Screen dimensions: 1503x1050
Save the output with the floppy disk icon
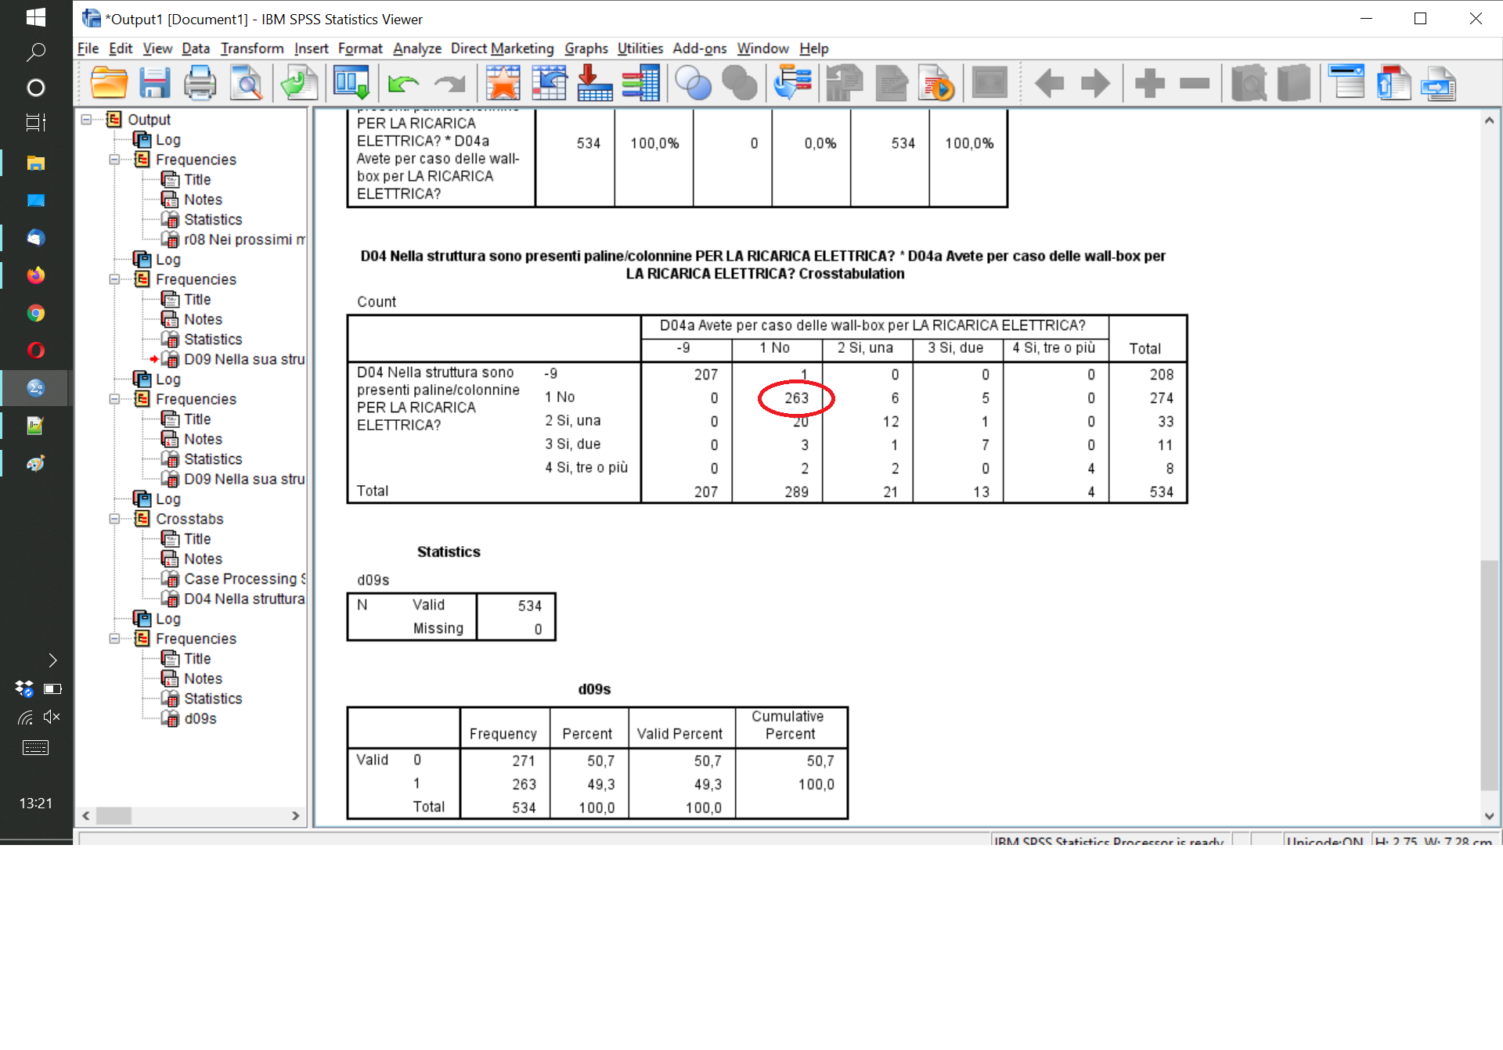154,83
